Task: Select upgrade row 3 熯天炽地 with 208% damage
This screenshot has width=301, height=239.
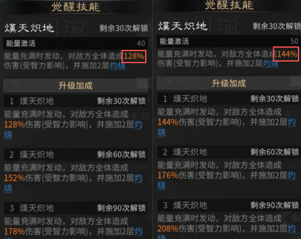Action: click(x=229, y=205)
